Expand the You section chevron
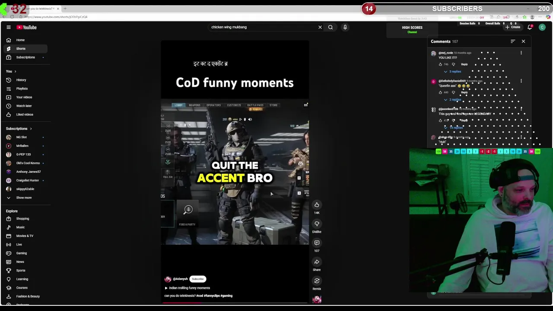Viewport: 553px width, 311px height. 15,71
